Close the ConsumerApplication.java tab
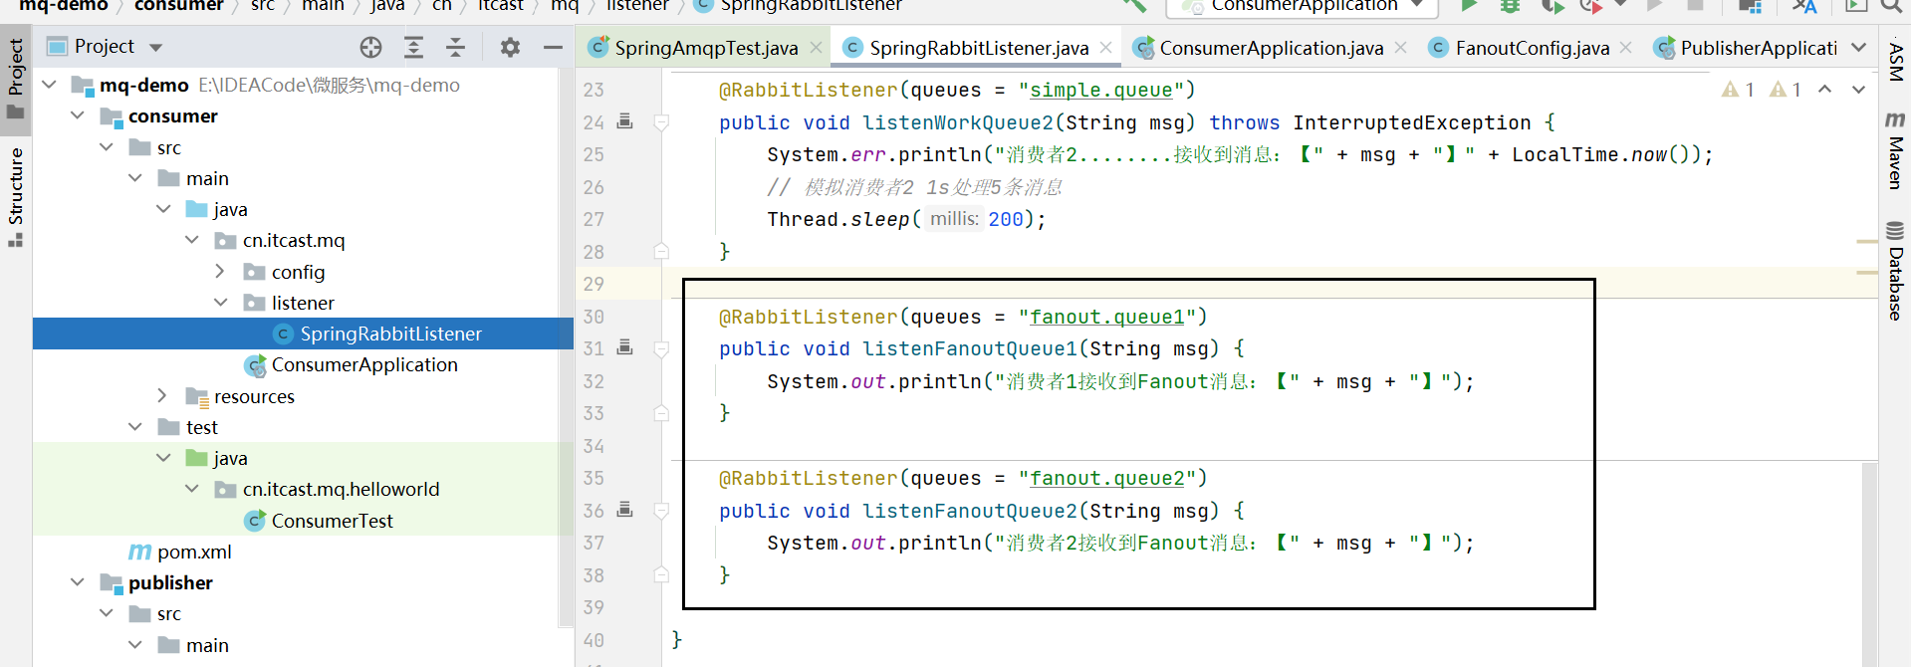This screenshot has width=1911, height=667. click(1400, 48)
